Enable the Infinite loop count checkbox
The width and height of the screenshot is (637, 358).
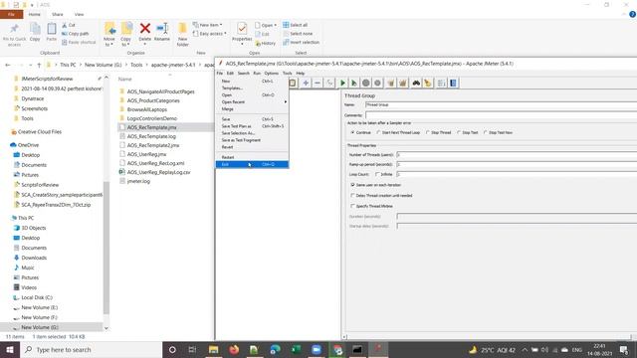click(x=377, y=174)
